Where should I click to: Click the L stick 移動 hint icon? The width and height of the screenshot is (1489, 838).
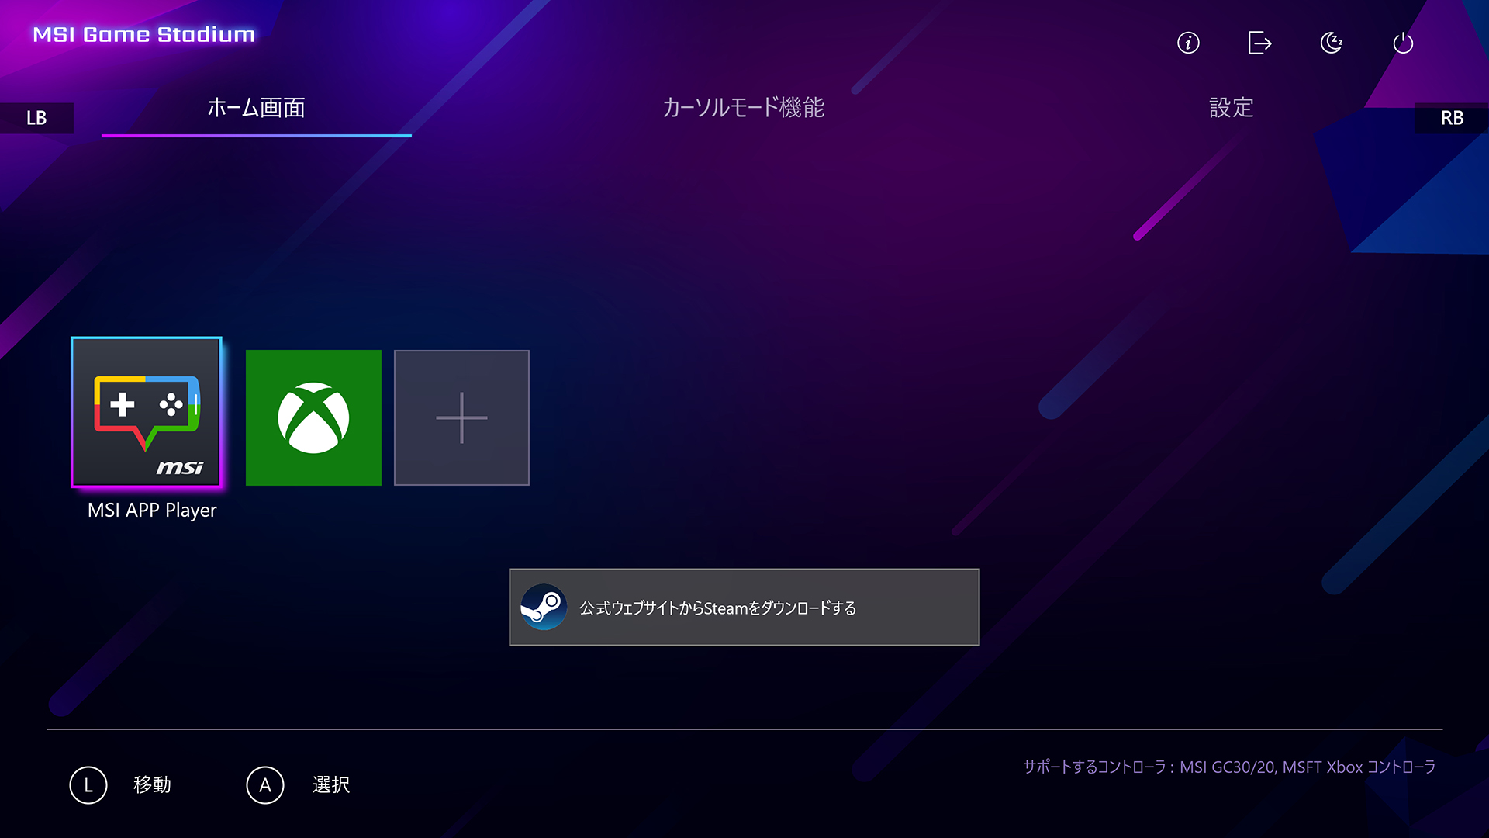click(x=88, y=785)
